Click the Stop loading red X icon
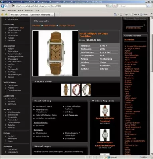 pos(114,6)
